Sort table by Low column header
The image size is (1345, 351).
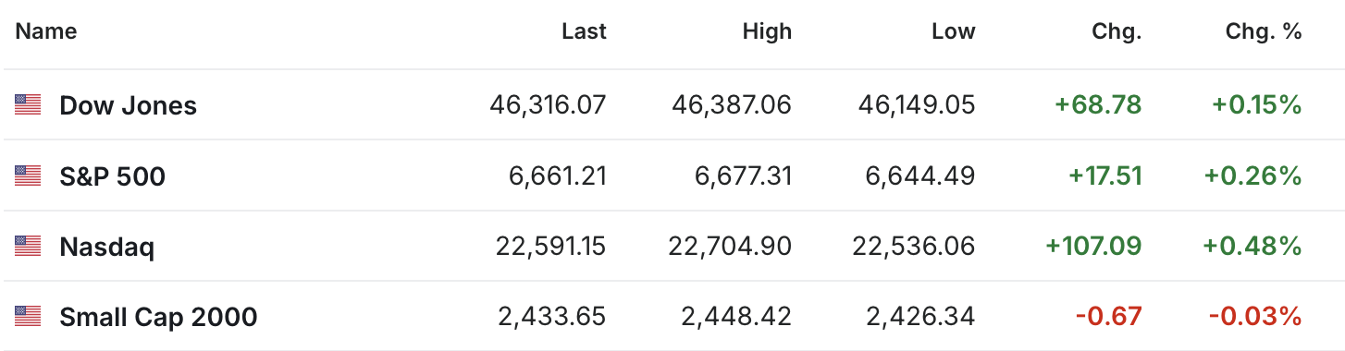point(953,31)
